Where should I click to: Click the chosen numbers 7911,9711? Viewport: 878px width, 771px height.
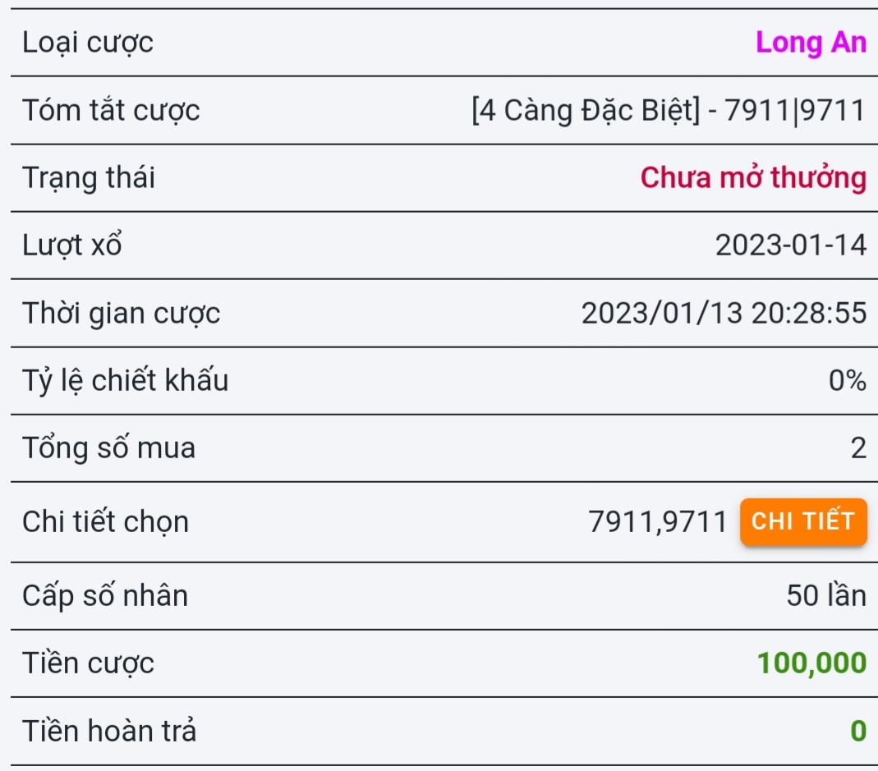click(657, 521)
